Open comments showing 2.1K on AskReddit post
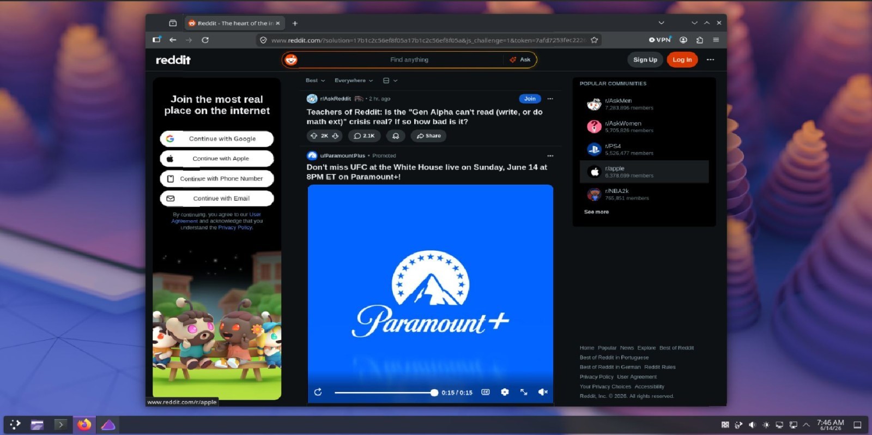Viewport: 872px width, 435px height. click(x=364, y=136)
